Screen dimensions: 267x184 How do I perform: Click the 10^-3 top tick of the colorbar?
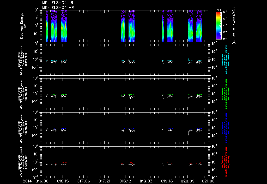[x=225, y=12]
